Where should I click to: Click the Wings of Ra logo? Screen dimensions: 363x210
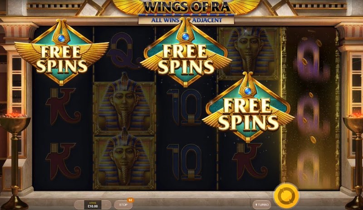(x=187, y=6)
